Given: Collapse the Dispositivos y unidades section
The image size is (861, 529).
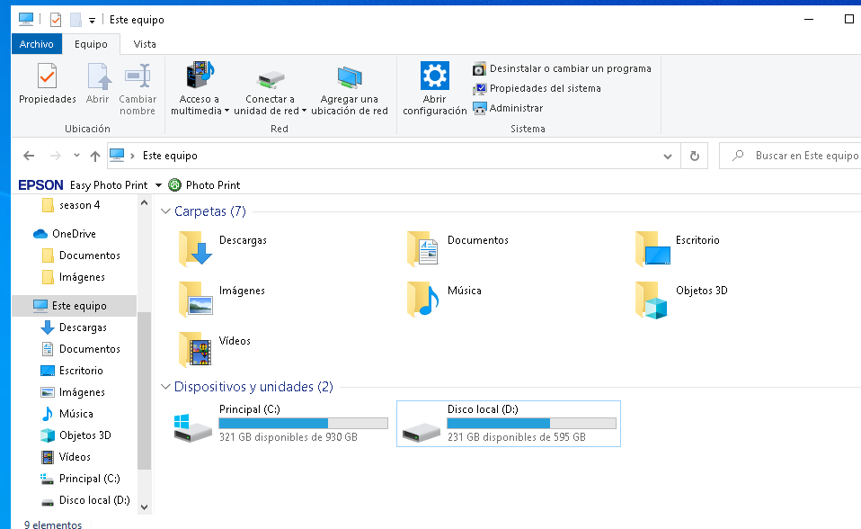Looking at the screenshot, I should tap(165, 387).
